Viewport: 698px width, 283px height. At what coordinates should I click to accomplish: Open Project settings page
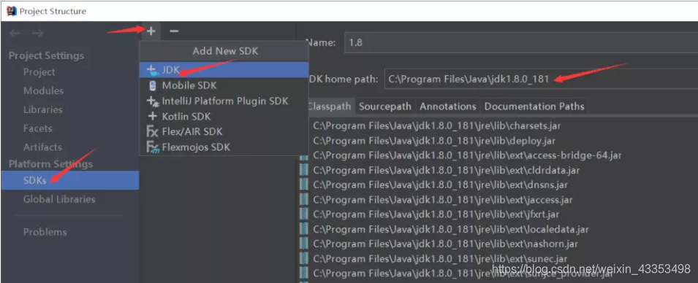coord(39,72)
